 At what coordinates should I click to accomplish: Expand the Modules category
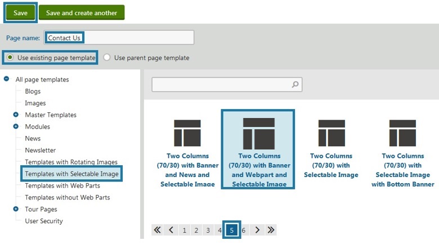[16, 126]
